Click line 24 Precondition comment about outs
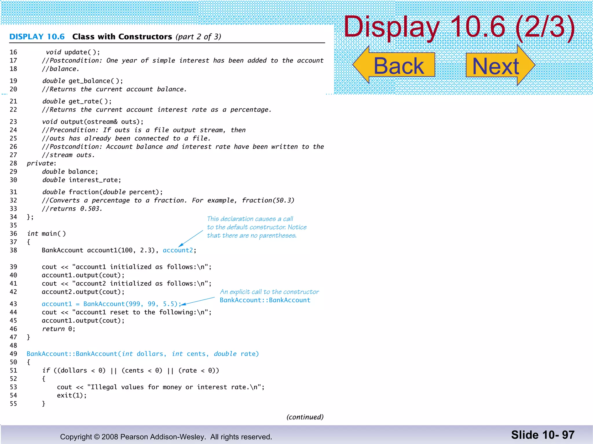The image size is (593, 444). (x=144, y=130)
